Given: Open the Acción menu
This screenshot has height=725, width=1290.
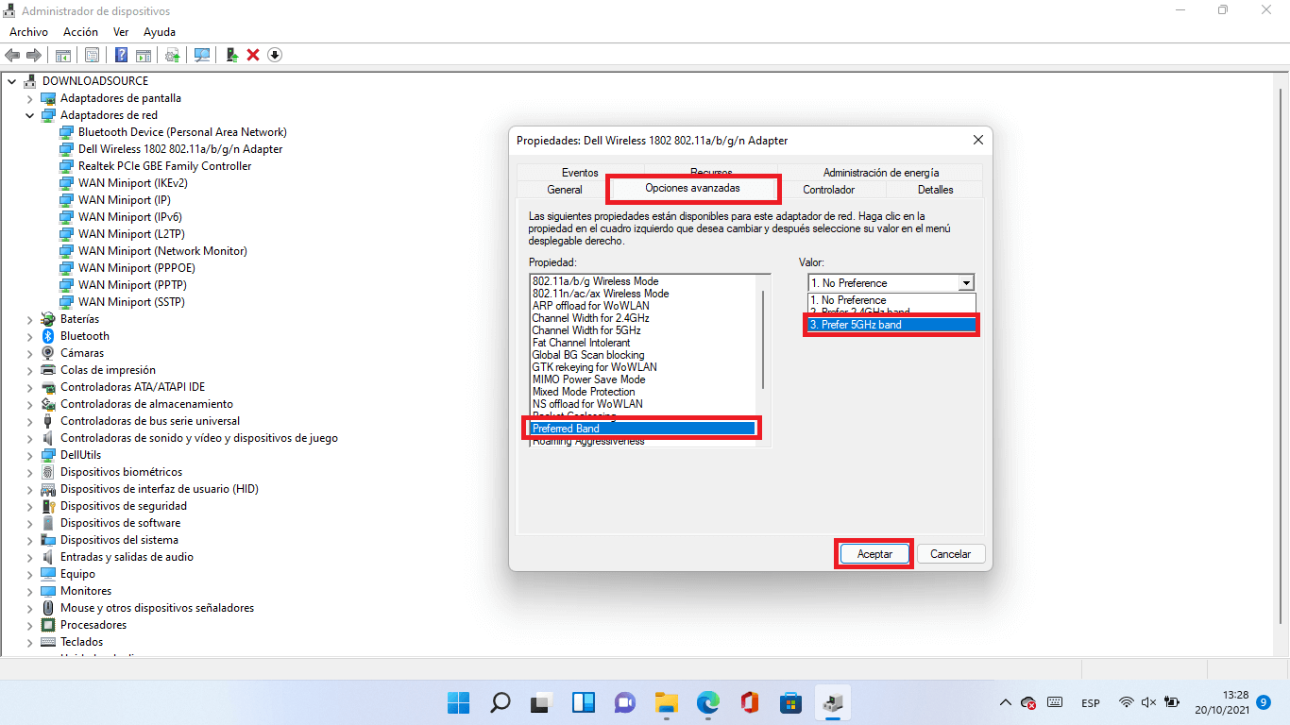Looking at the screenshot, I should click(80, 32).
